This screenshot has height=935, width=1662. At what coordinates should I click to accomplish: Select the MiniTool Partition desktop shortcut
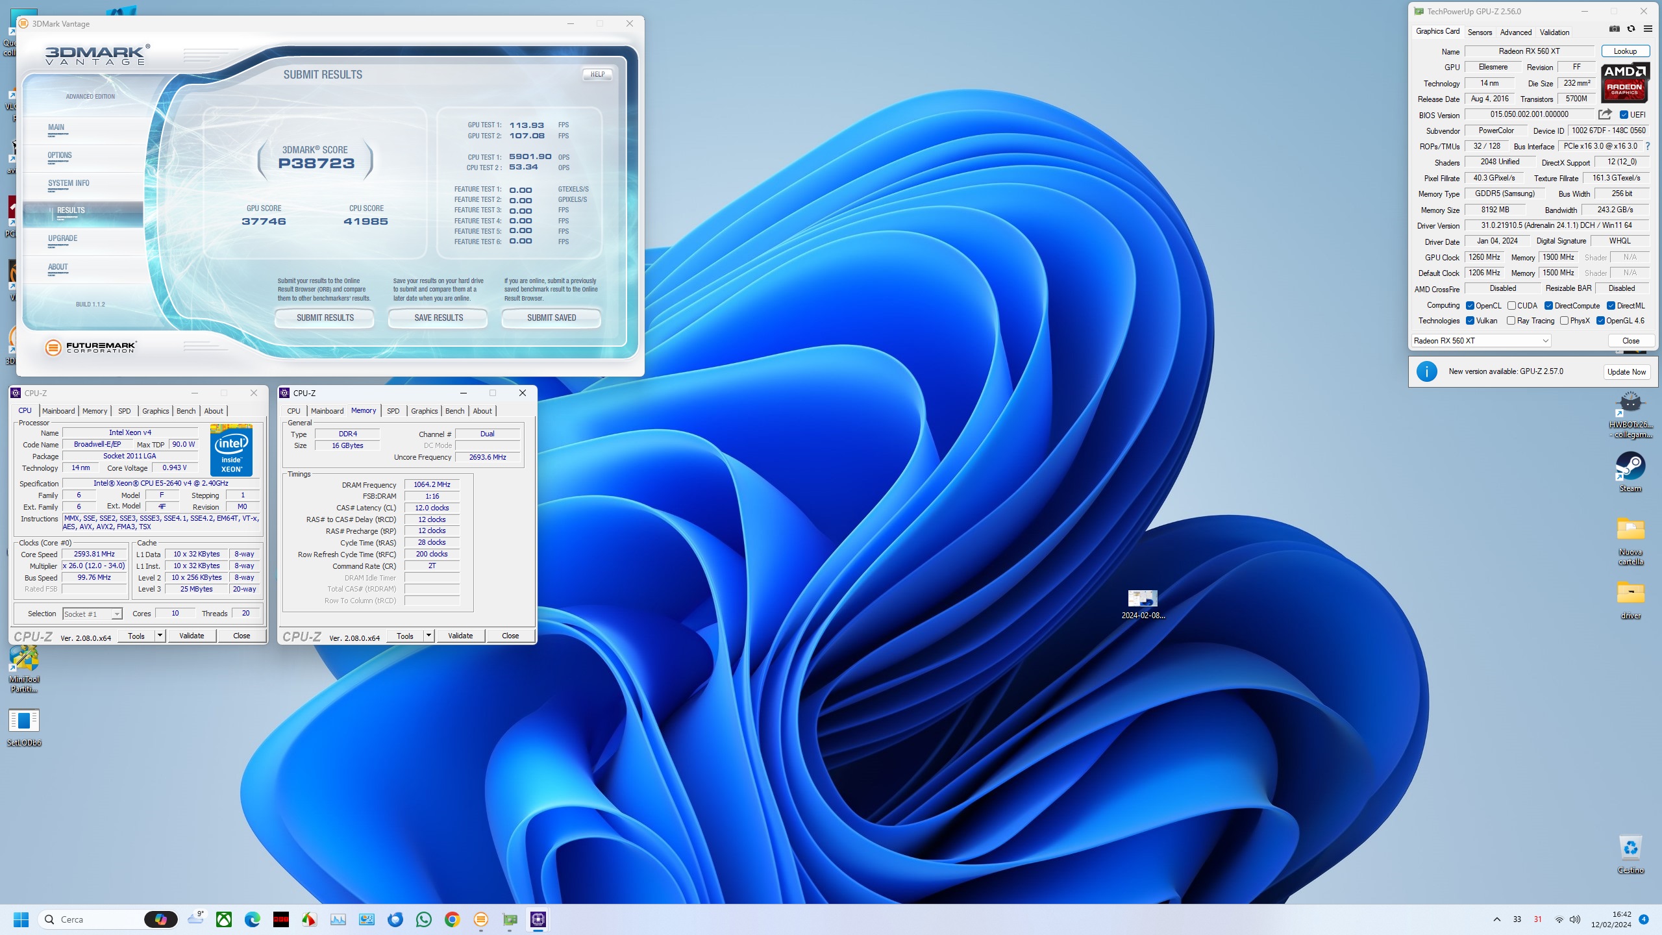pos(24,669)
